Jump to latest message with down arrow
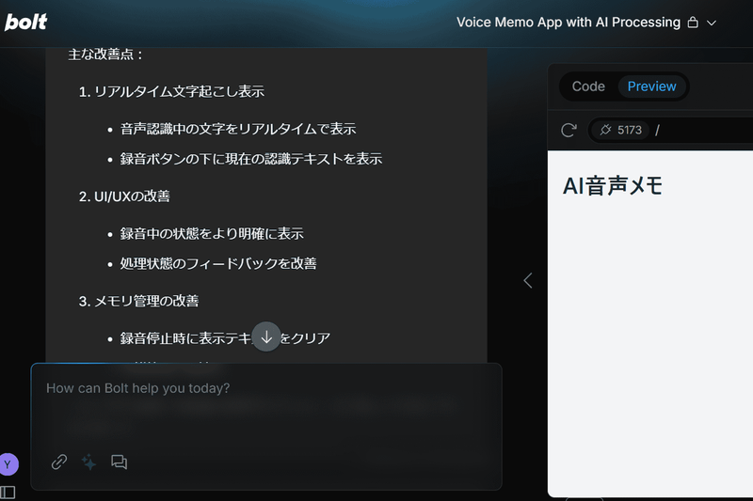The width and height of the screenshot is (753, 501). [x=266, y=337]
